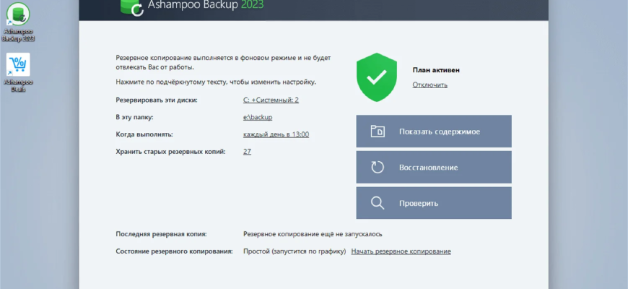Change target folder e:\backup link
The width and height of the screenshot is (628, 289).
258,117
